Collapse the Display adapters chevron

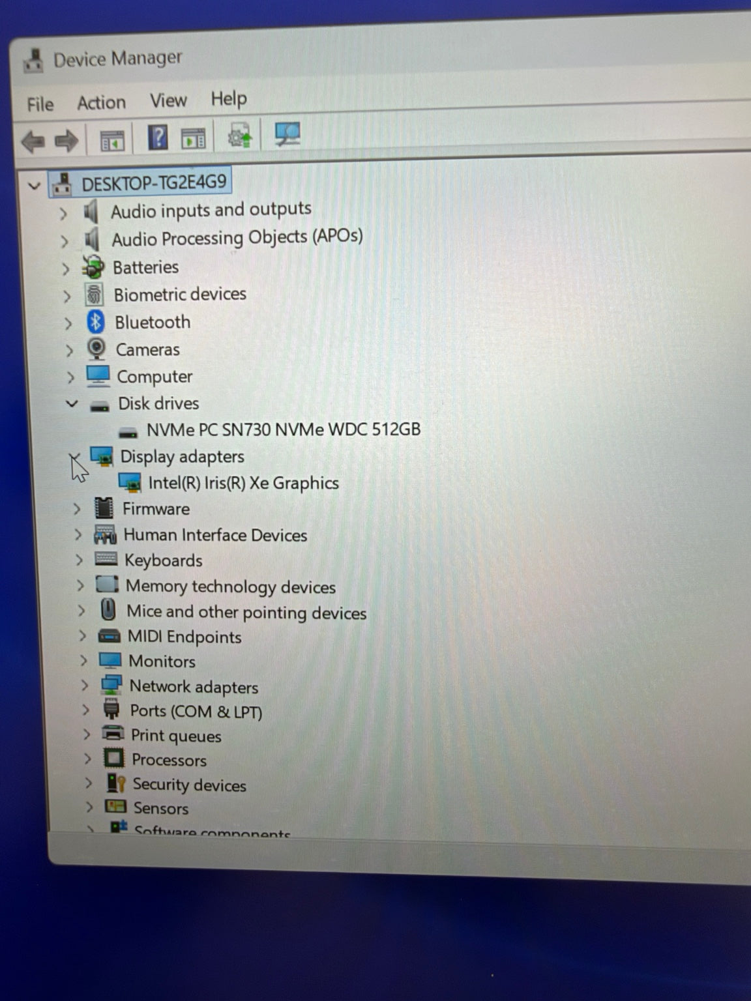[74, 457]
